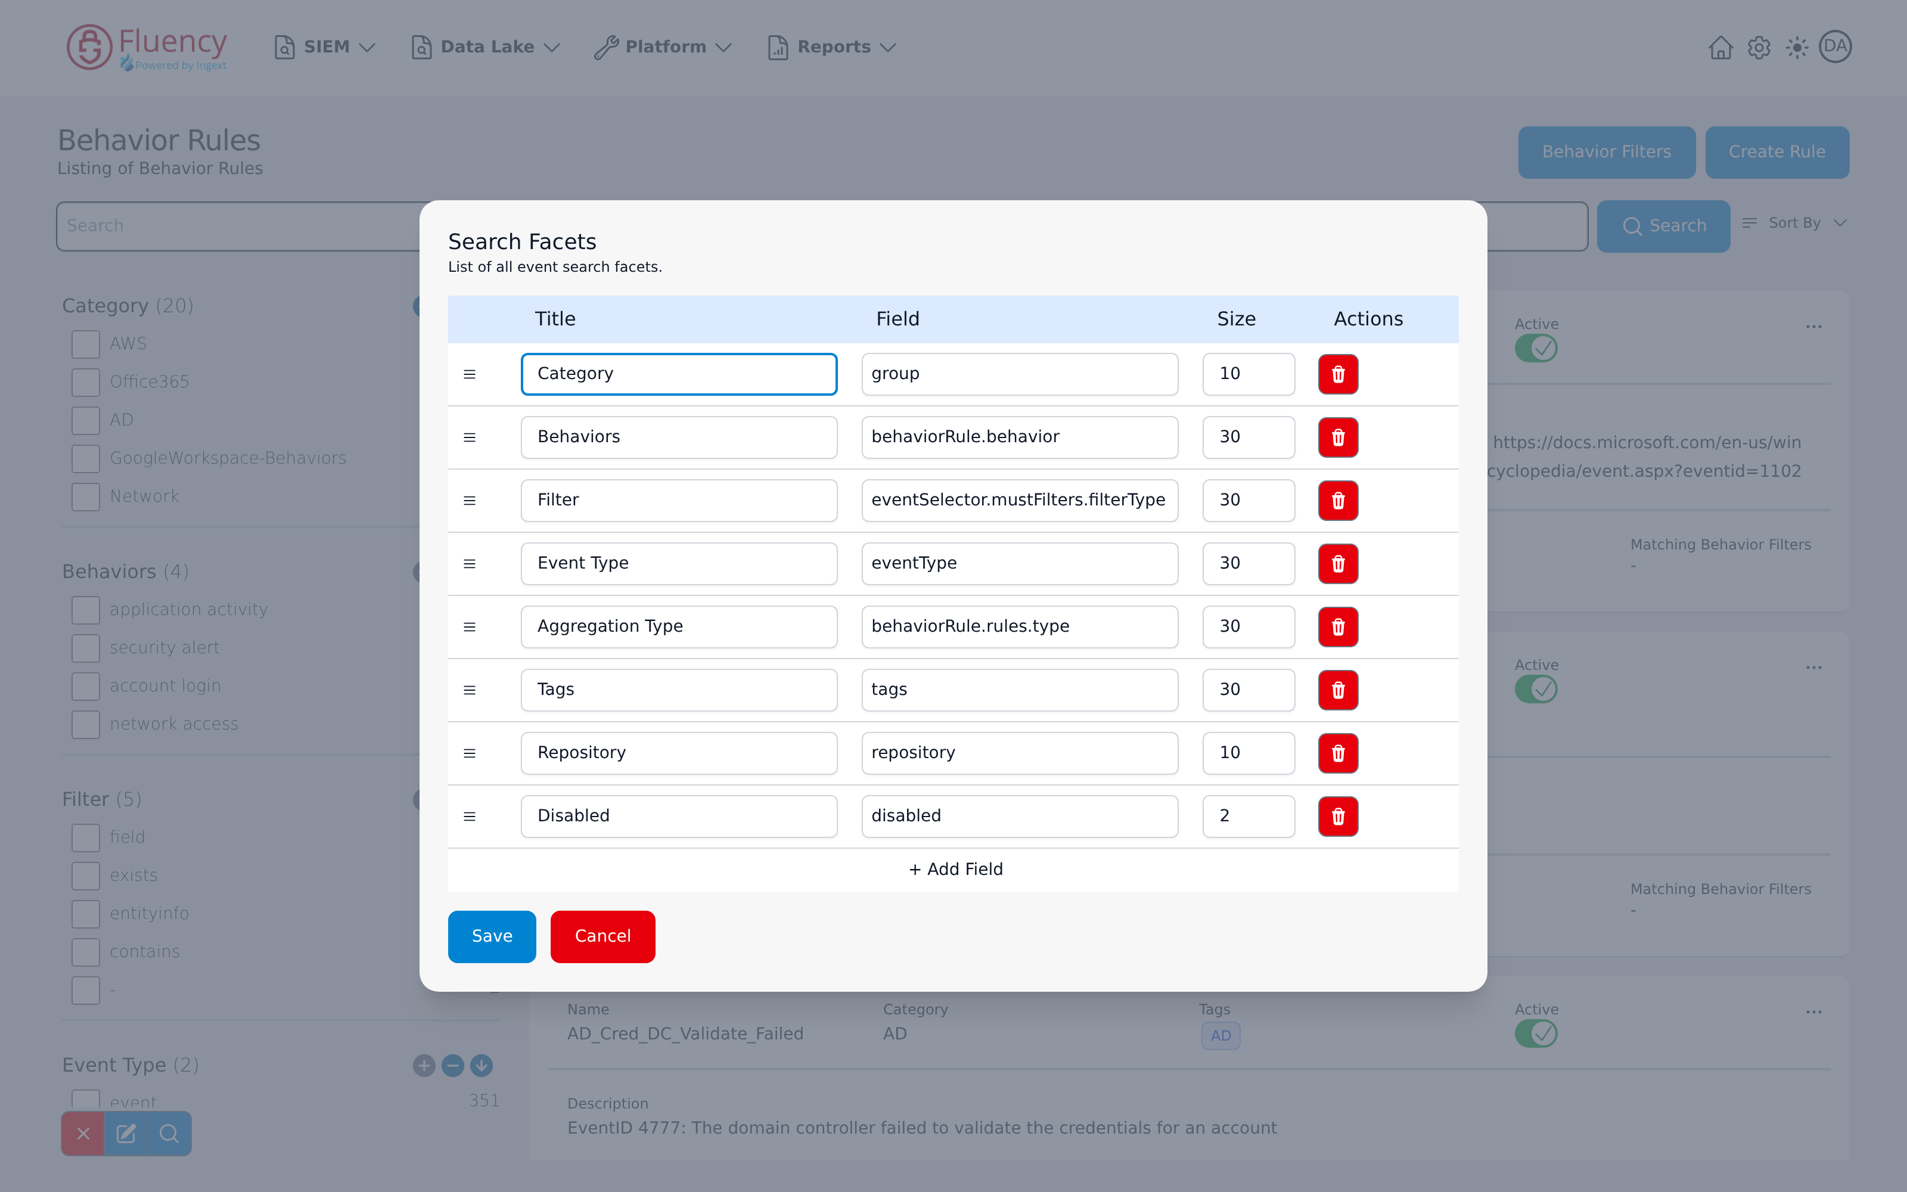Delete the Category facet row
Viewport: 1907px width, 1192px height.
pyautogui.click(x=1338, y=374)
